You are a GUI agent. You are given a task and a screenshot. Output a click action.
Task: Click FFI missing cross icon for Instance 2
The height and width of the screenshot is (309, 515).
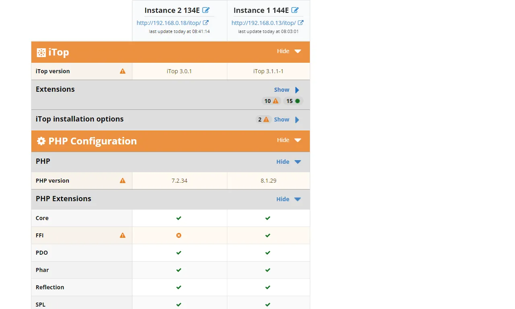(x=179, y=235)
